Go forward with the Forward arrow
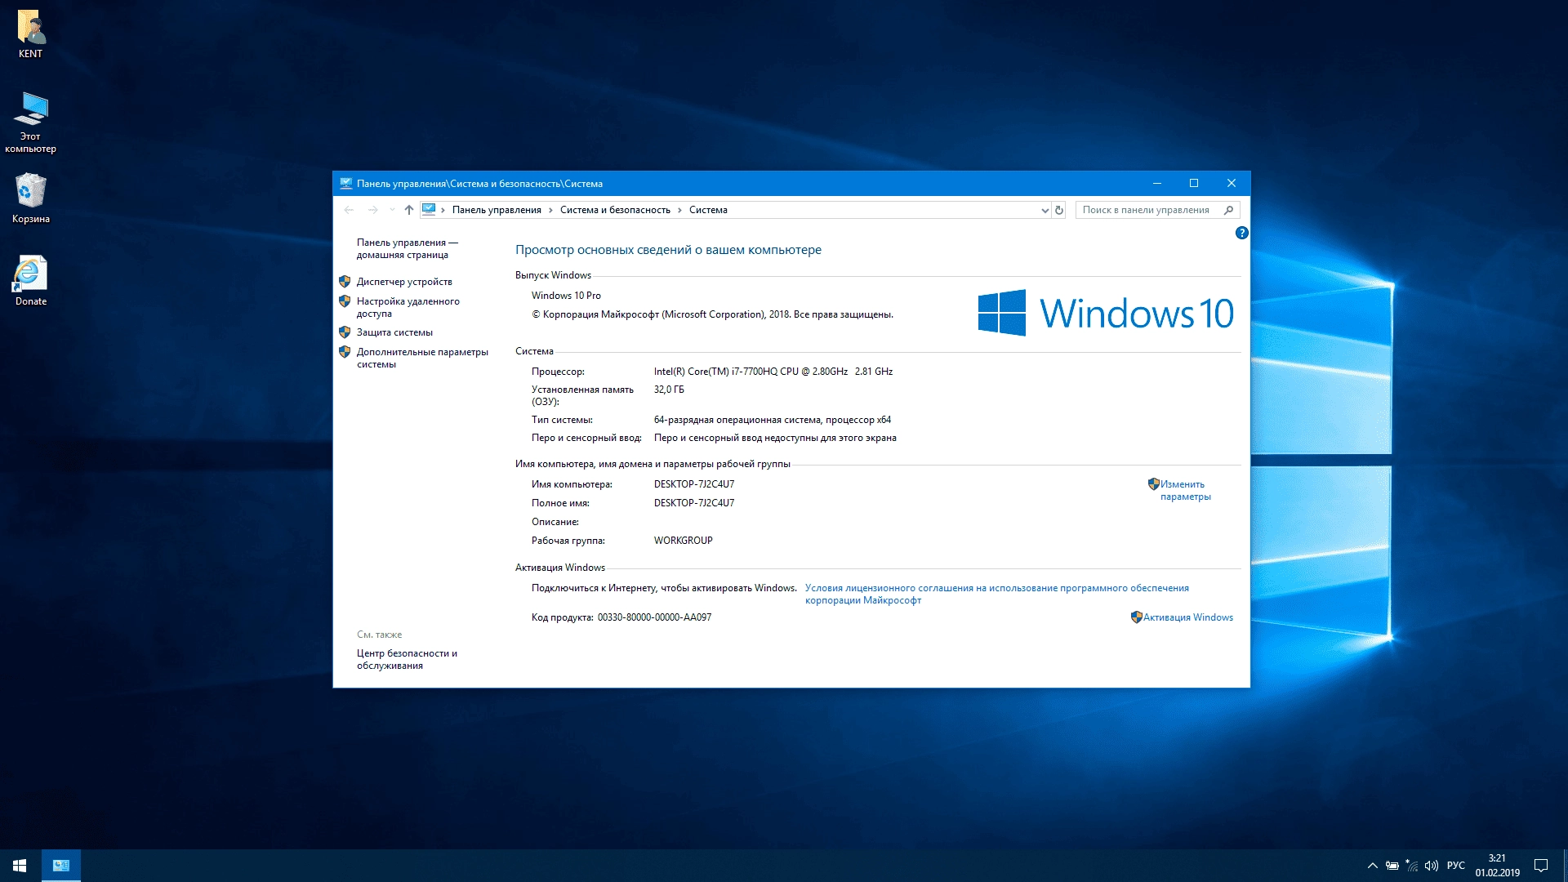 373,210
